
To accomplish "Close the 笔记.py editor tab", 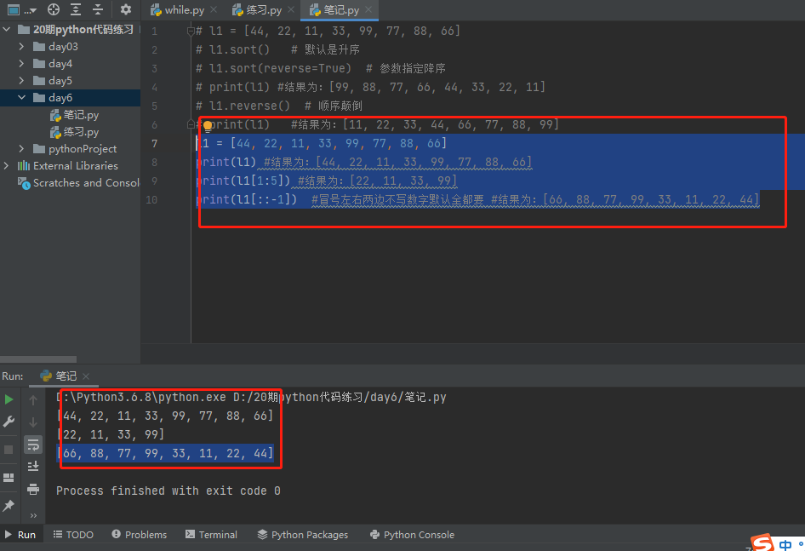I will pos(368,9).
